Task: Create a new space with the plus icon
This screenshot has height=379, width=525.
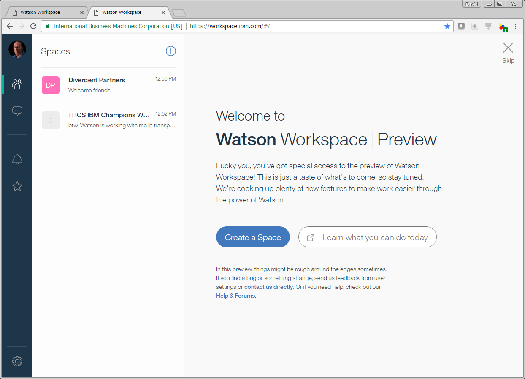Action: coord(170,51)
